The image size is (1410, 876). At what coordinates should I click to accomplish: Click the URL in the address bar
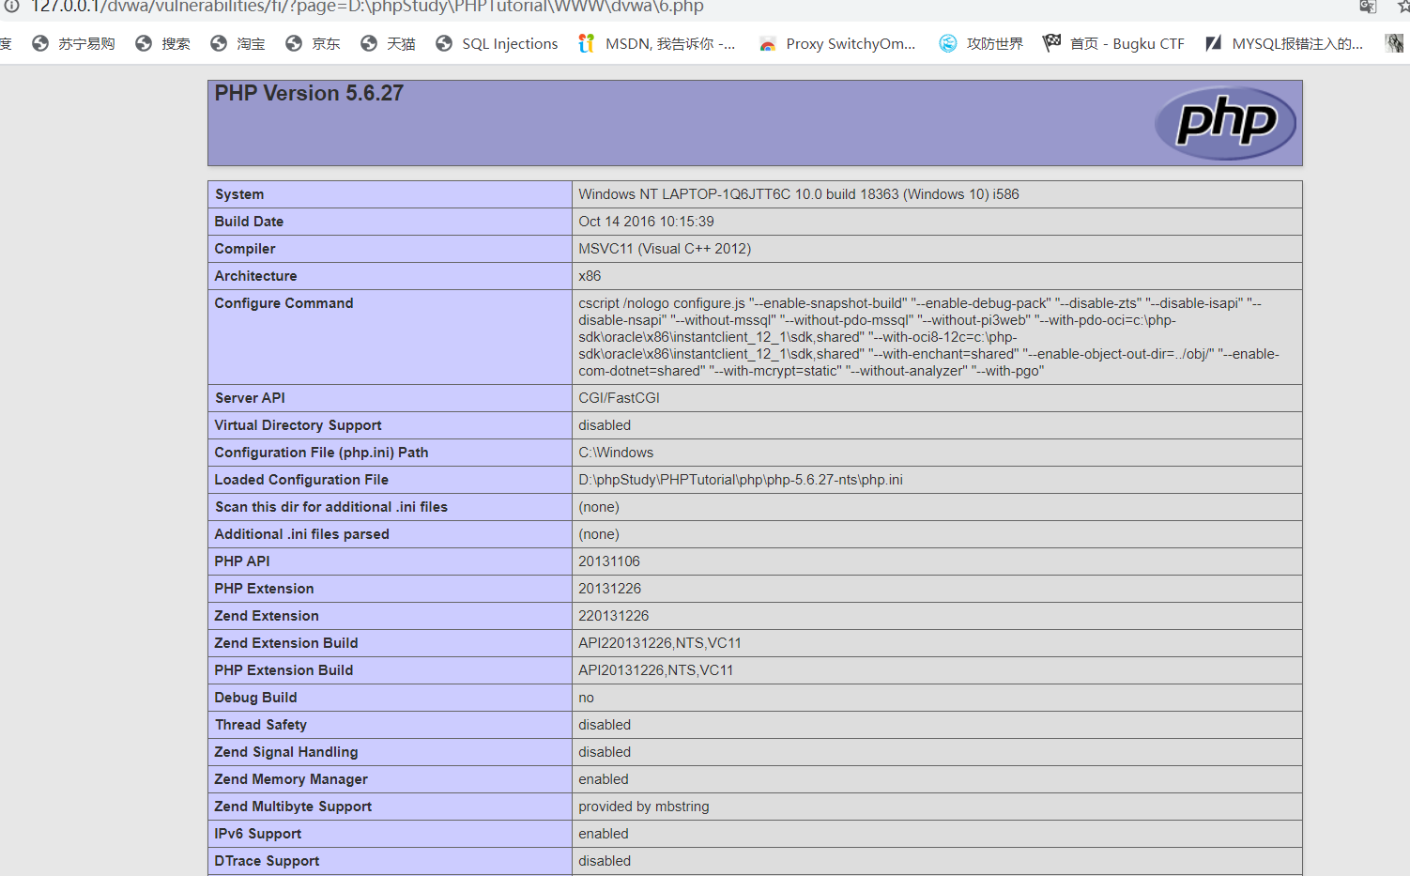366,8
